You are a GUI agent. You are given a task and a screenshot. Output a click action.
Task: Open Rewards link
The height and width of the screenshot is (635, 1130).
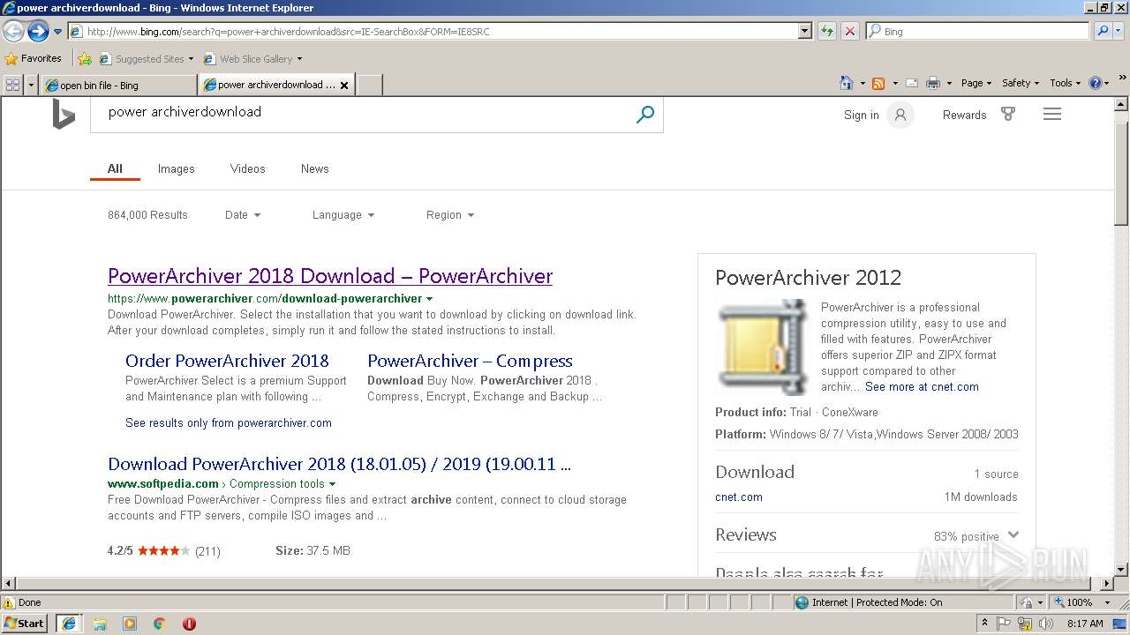(964, 115)
